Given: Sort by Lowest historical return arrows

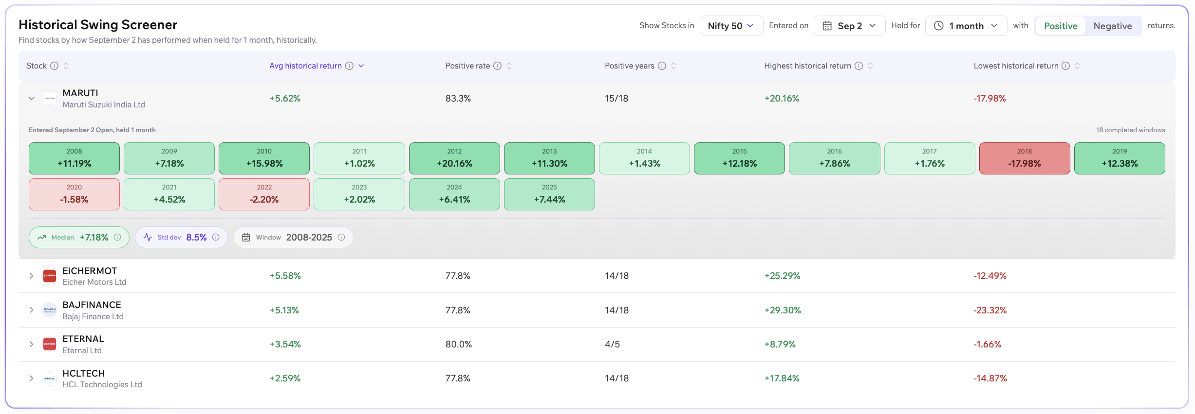Looking at the screenshot, I should pyautogui.click(x=1077, y=66).
